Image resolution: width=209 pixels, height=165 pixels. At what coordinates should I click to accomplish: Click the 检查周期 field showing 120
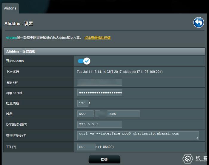pyautogui.click(x=83, y=103)
